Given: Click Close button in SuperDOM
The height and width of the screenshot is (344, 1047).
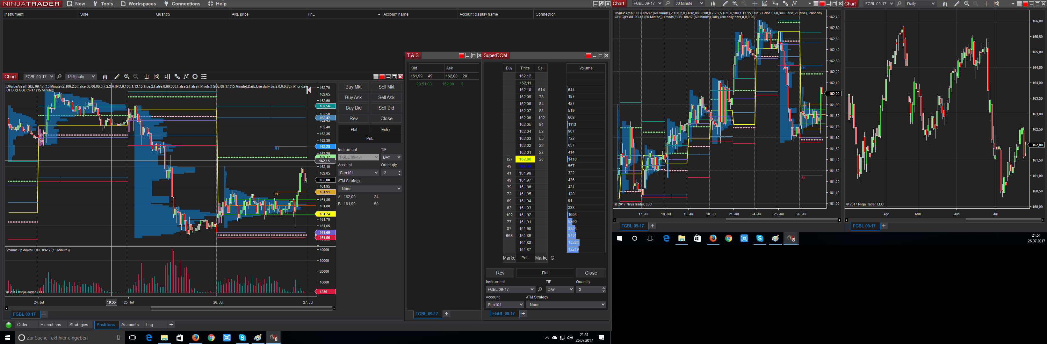Looking at the screenshot, I should coord(590,273).
